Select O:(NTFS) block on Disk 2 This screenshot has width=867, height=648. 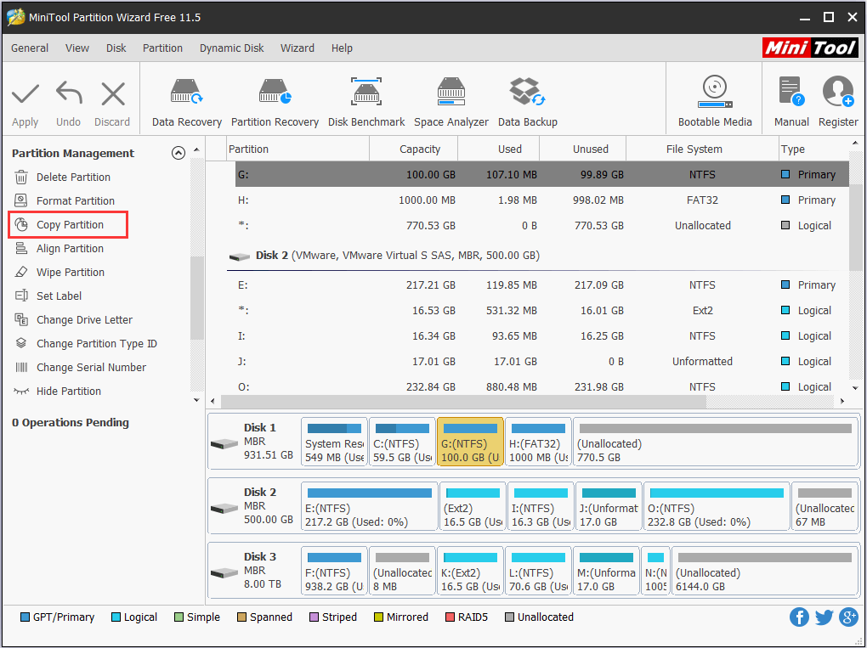tap(717, 506)
